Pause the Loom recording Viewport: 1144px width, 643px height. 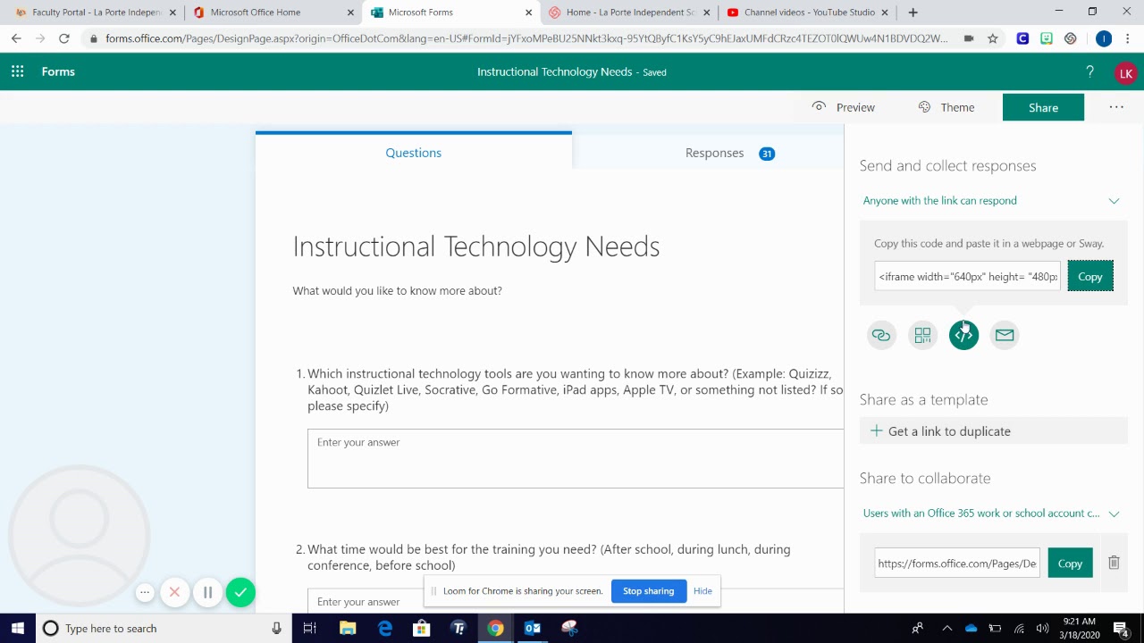pyautogui.click(x=207, y=592)
